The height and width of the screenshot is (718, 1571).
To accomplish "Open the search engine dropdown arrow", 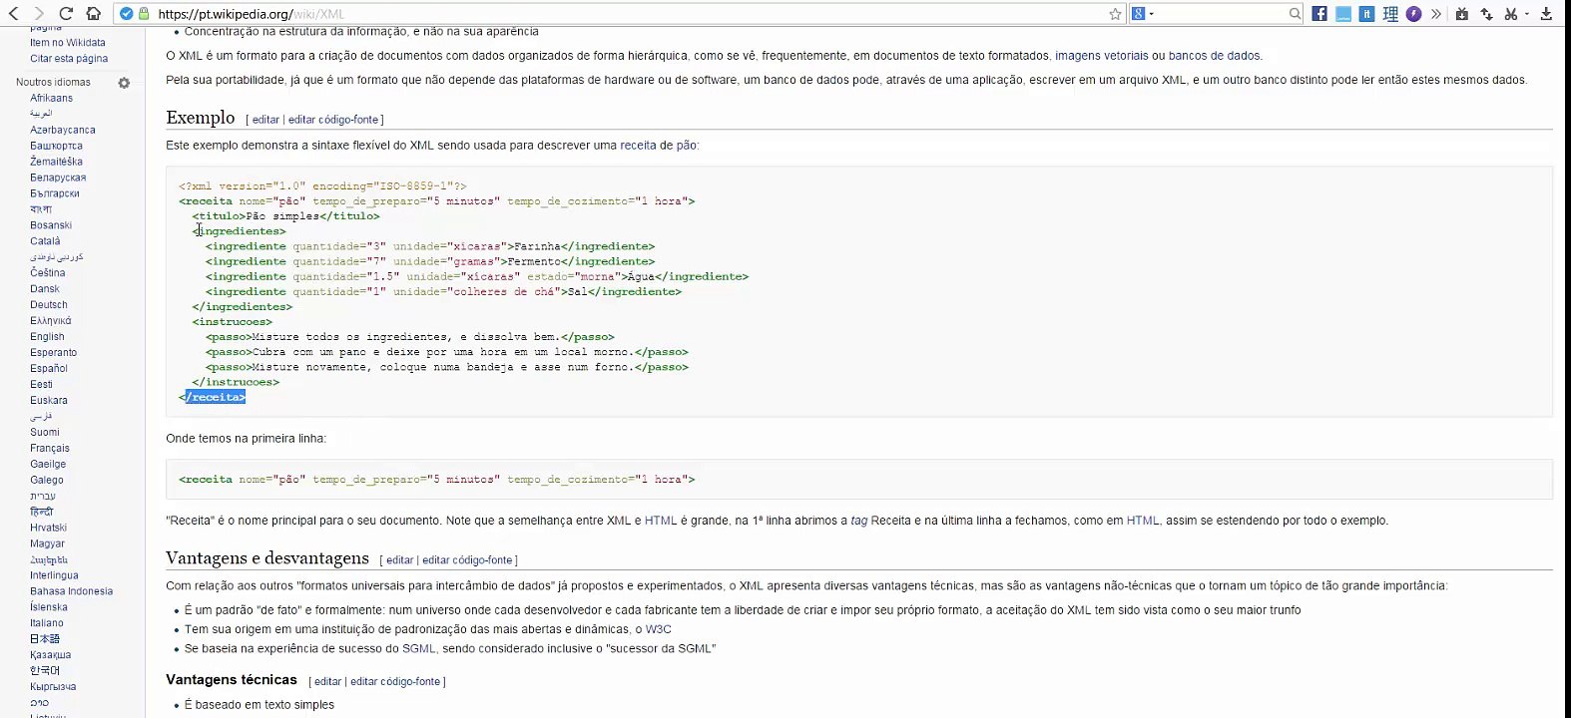I will coord(1151,14).
